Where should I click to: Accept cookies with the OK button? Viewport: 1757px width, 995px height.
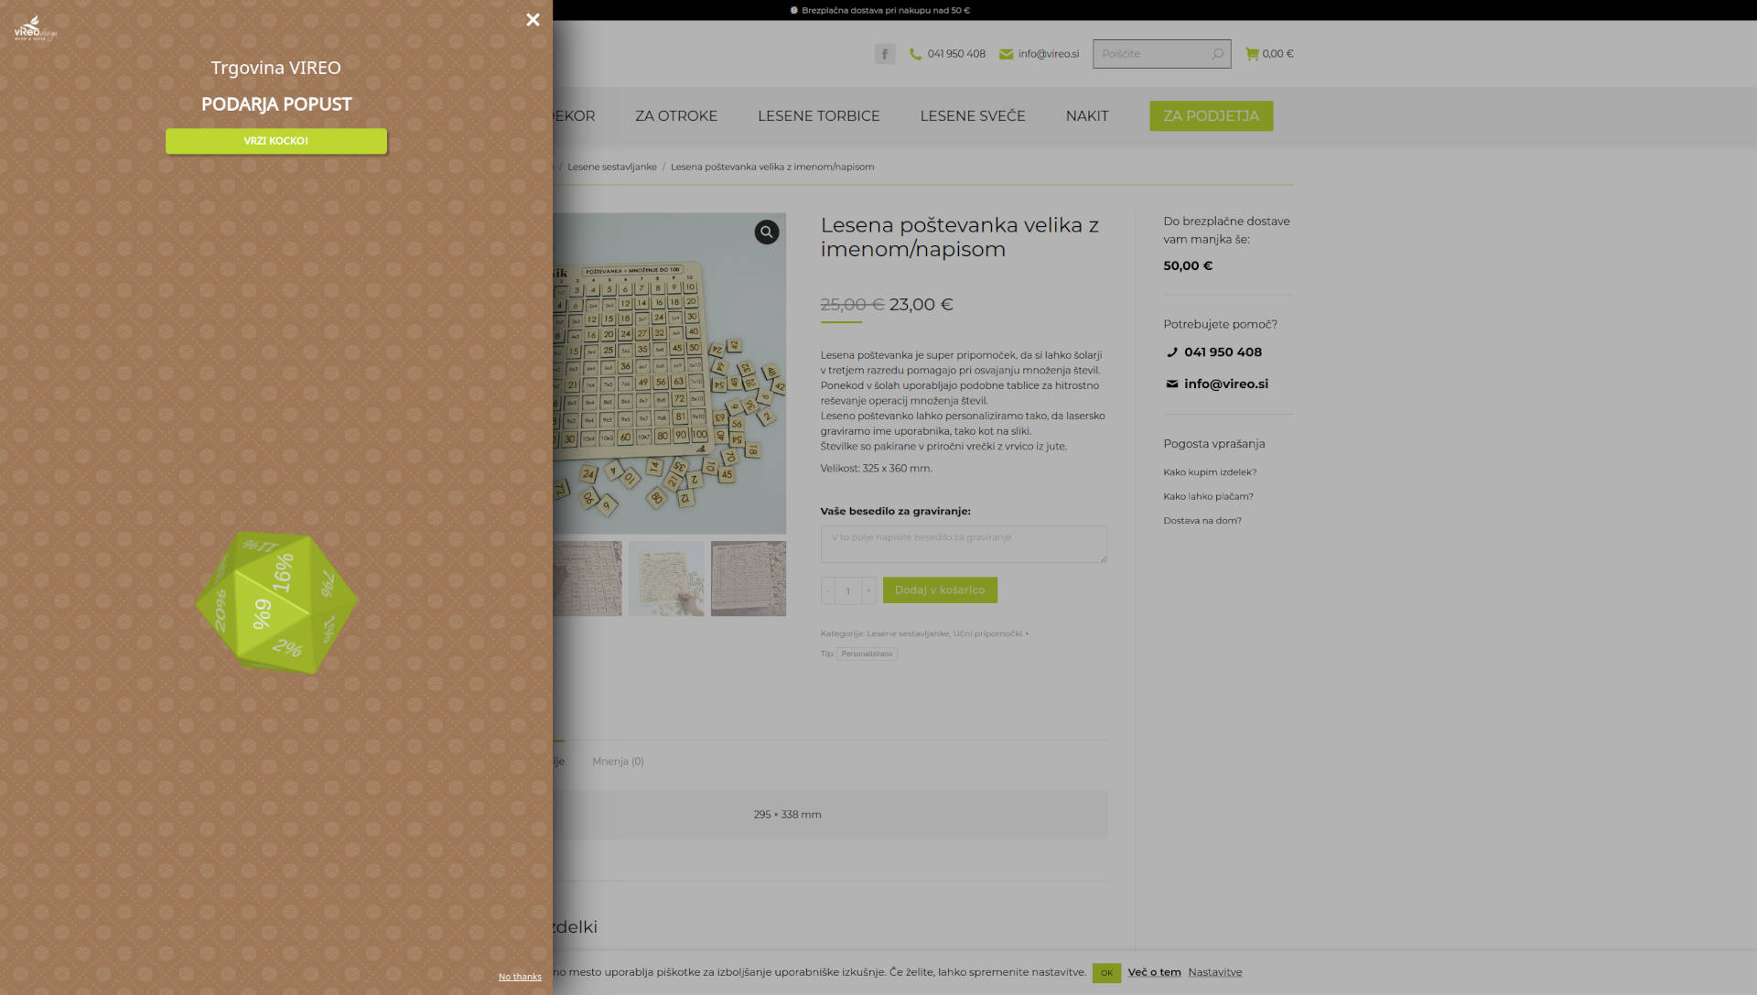click(x=1106, y=973)
